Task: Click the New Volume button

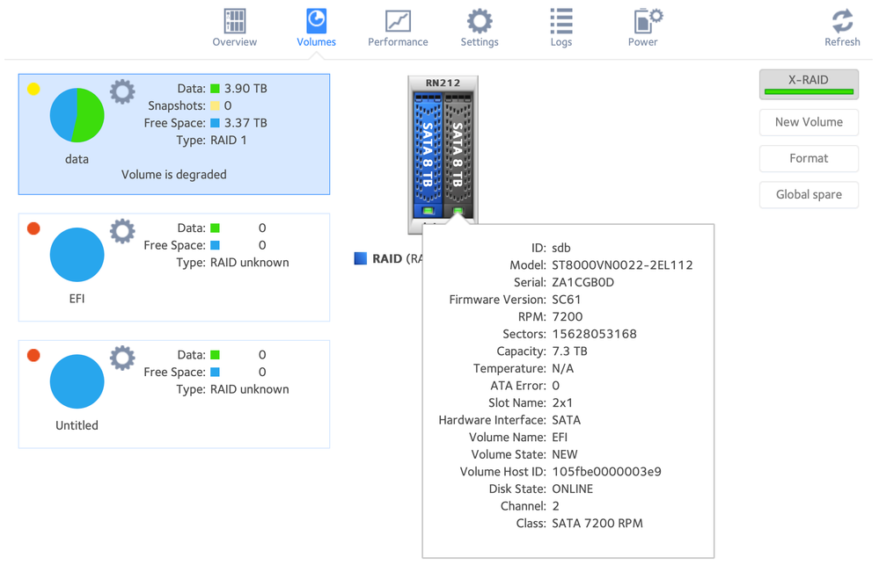Action: (809, 122)
